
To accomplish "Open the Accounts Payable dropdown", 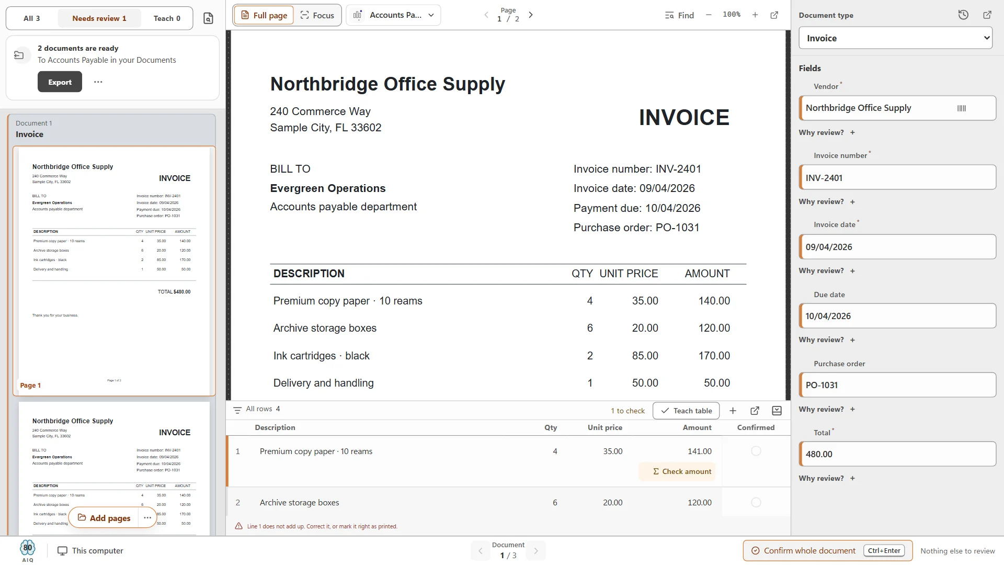I will (x=393, y=15).
